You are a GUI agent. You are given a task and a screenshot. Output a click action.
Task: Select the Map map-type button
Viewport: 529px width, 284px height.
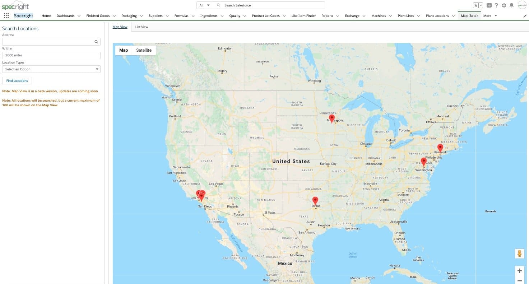tap(124, 50)
